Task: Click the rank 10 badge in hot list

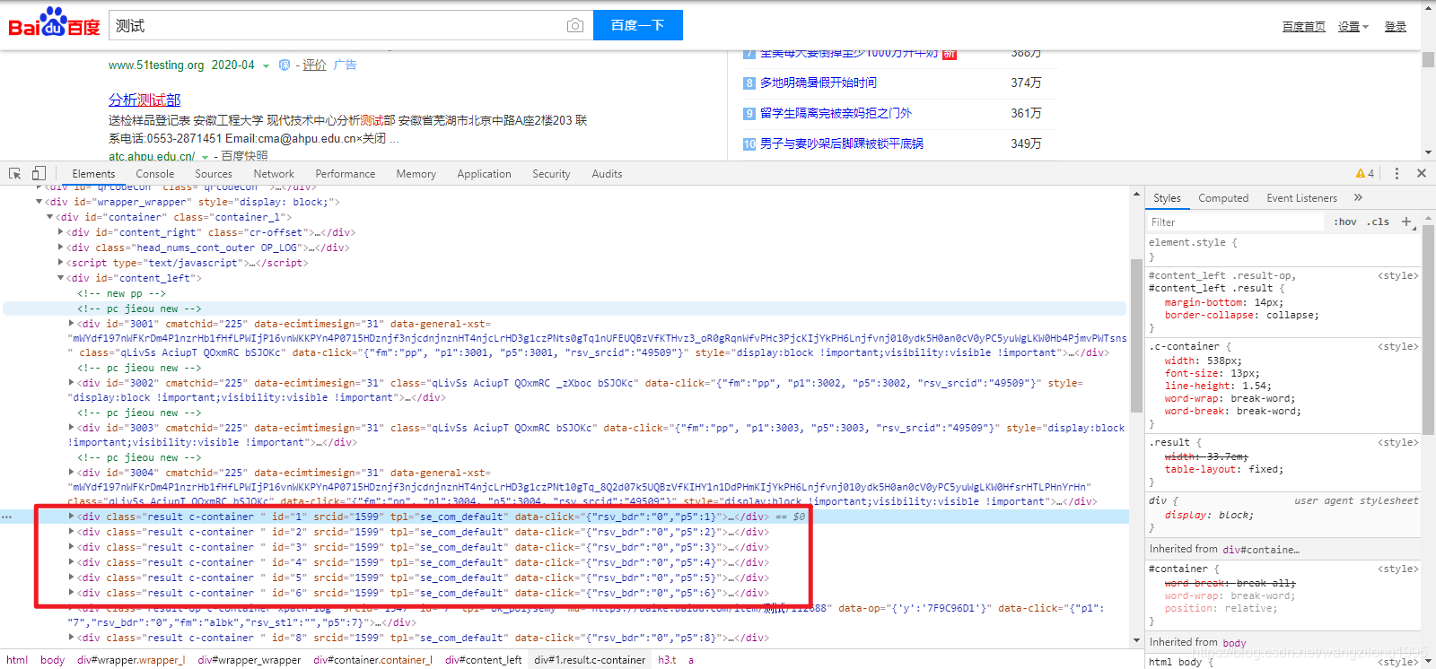Action: click(x=749, y=143)
